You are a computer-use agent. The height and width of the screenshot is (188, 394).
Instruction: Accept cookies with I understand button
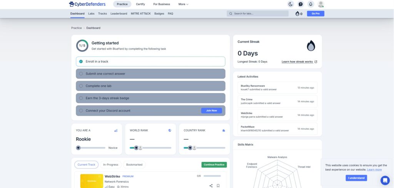[356, 178]
